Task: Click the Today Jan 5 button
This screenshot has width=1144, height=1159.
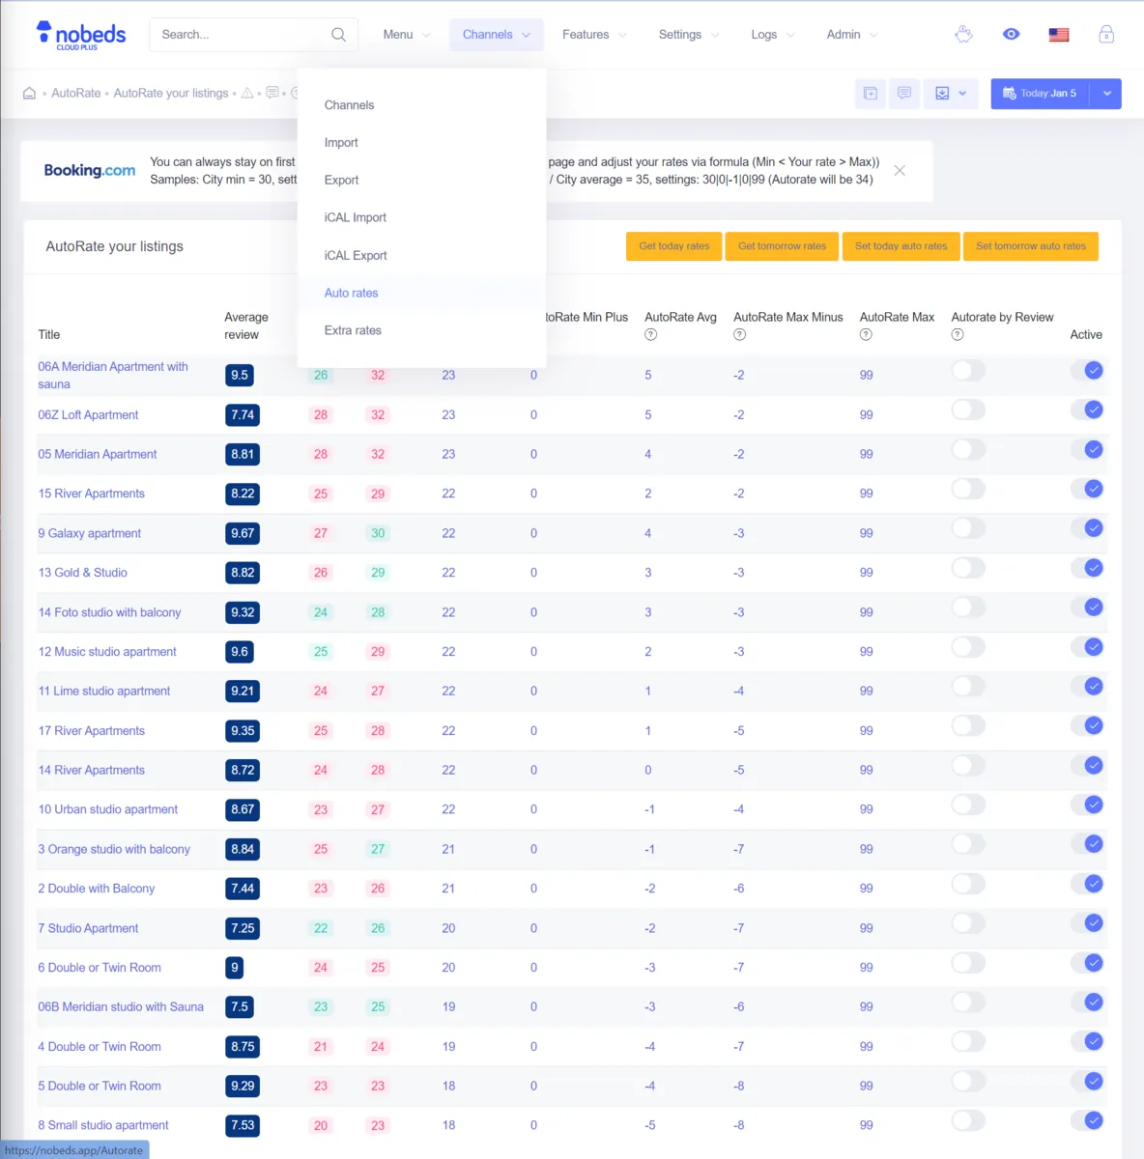Action: pos(1040,94)
